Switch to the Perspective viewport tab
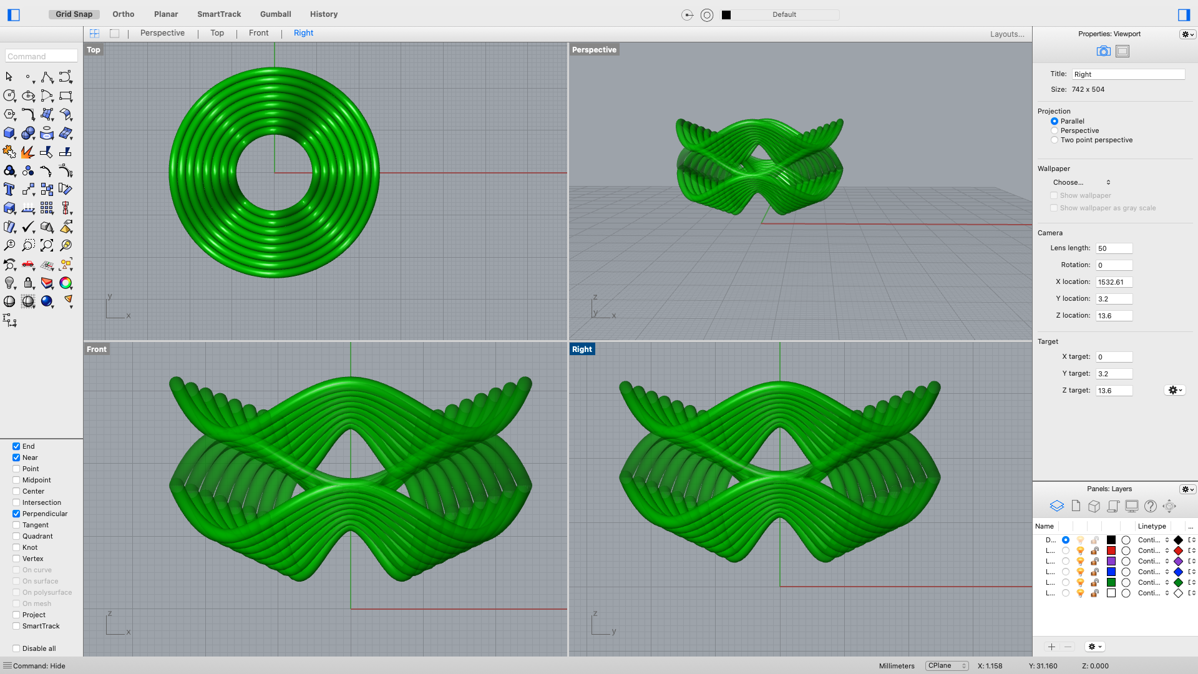This screenshot has width=1198, height=674. [x=162, y=33]
